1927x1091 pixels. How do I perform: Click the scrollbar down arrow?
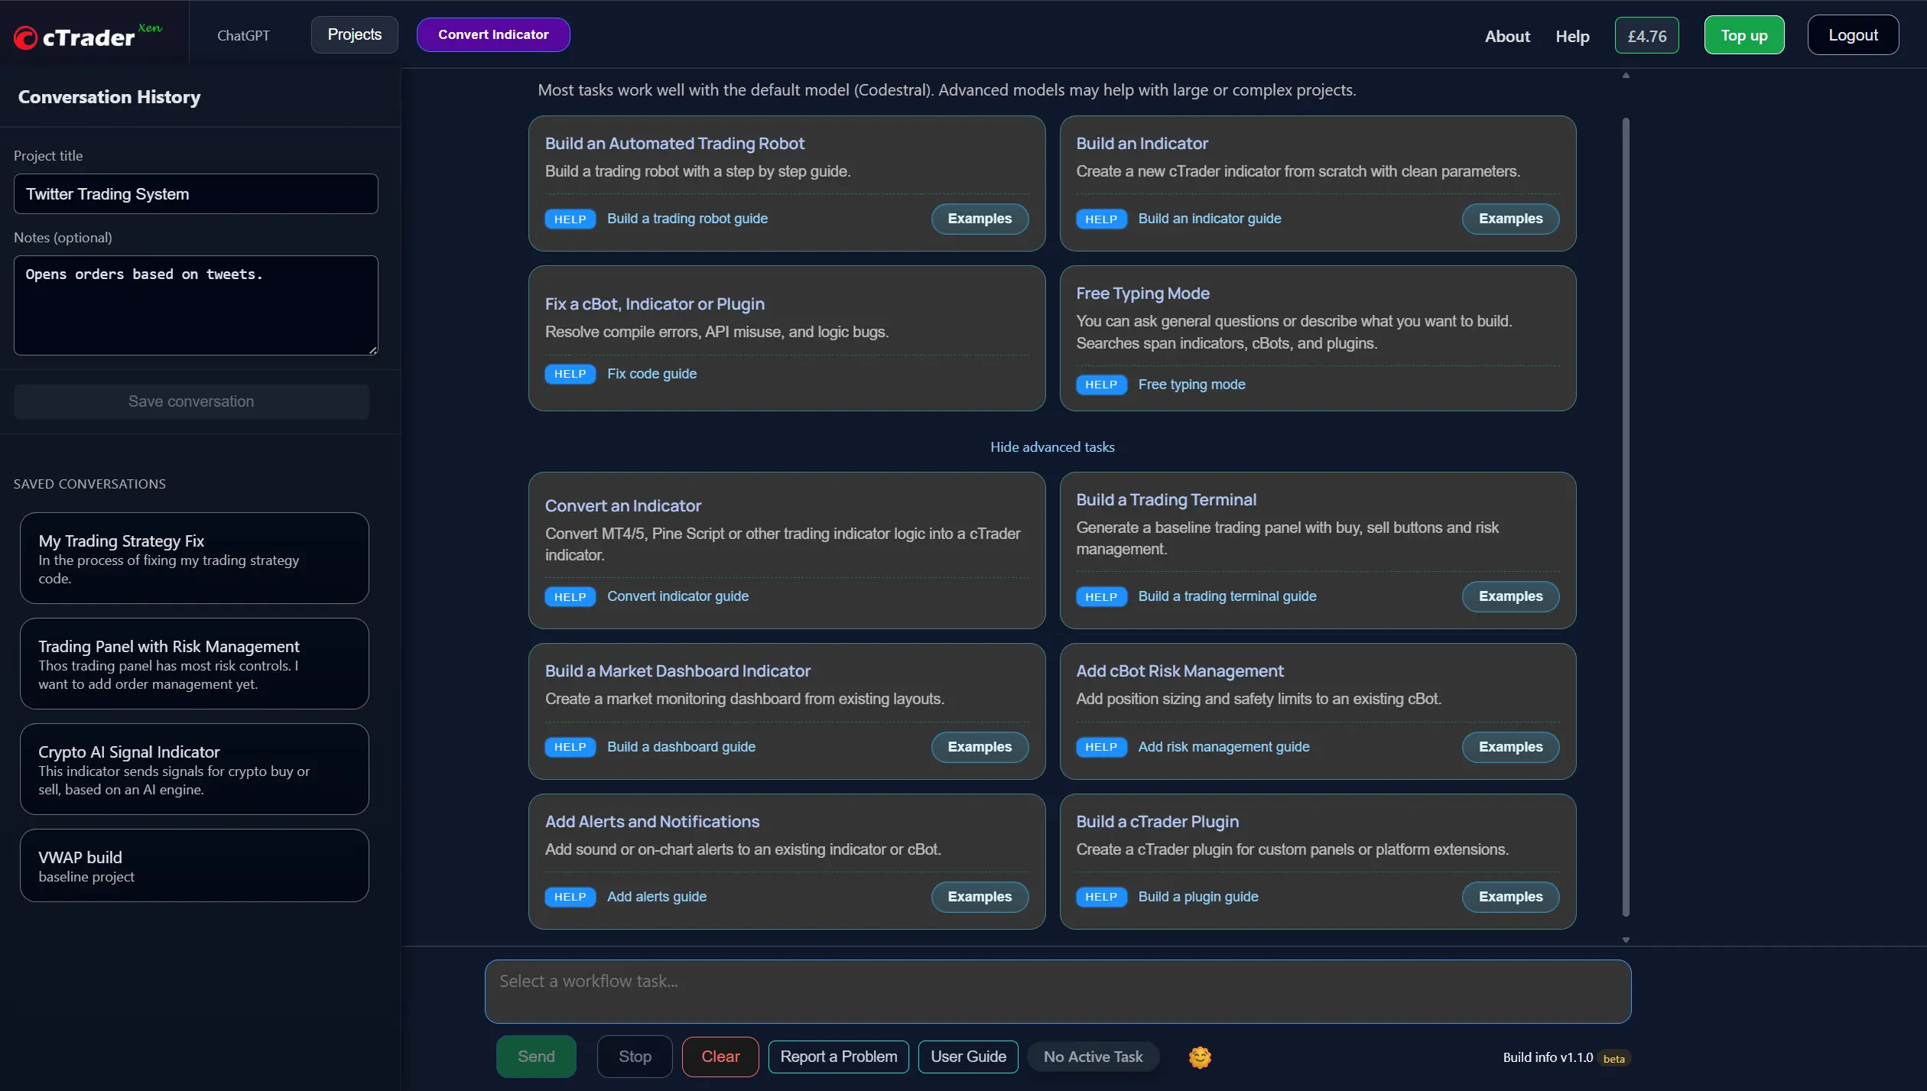coord(1626,940)
